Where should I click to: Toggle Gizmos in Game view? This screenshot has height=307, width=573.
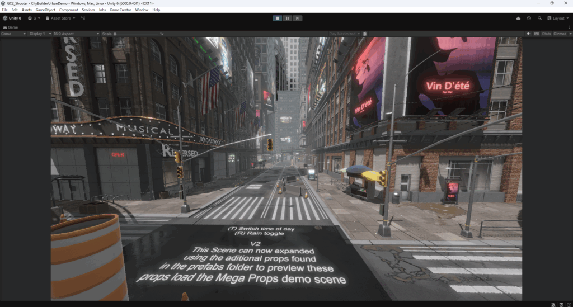pos(559,34)
